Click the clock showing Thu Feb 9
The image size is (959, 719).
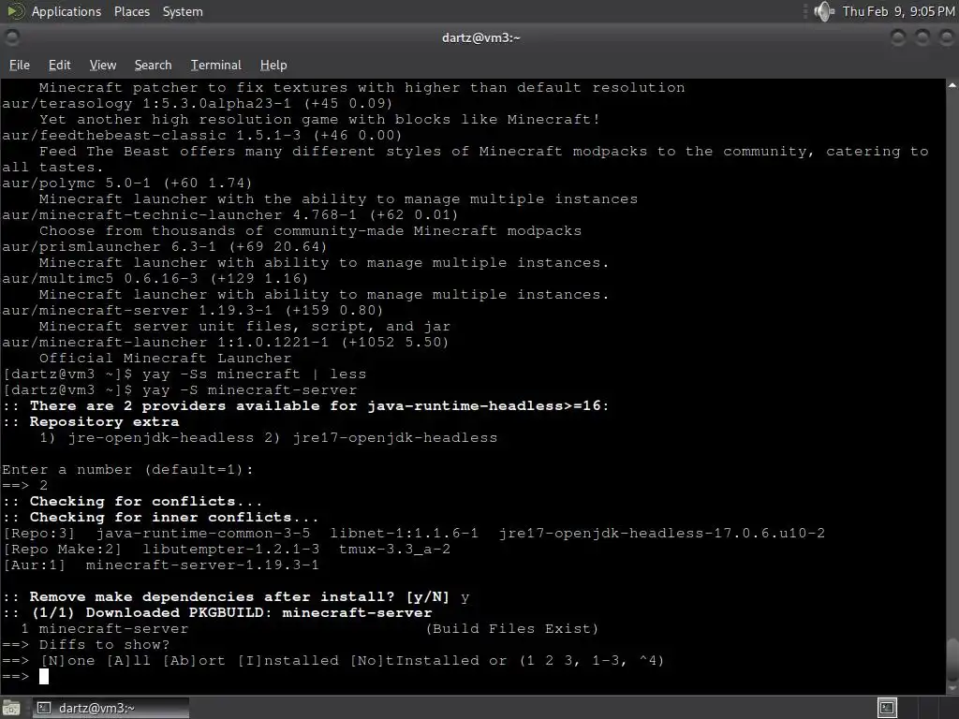pyautogui.click(x=898, y=11)
